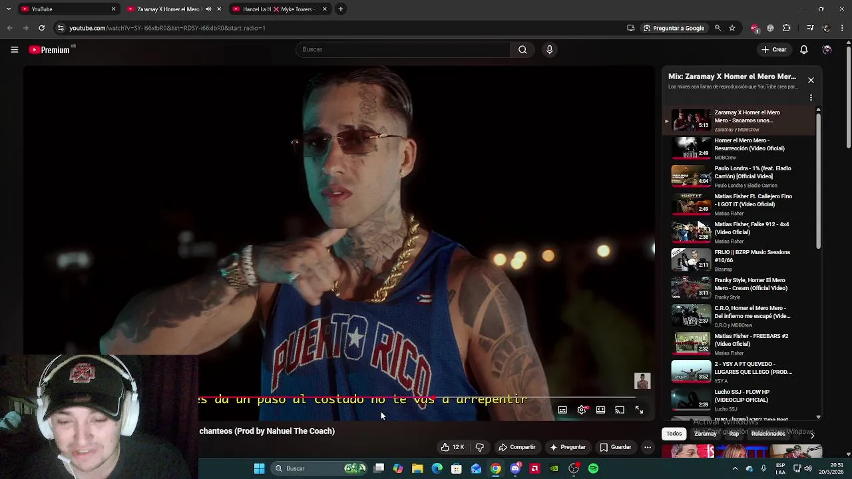Open Spotify from the taskbar
The height and width of the screenshot is (479, 852).
pos(593,468)
